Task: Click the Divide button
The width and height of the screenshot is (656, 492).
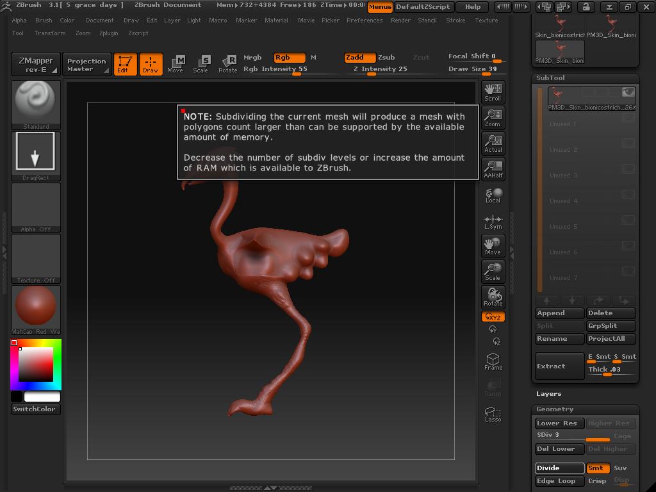Action: click(x=559, y=468)
